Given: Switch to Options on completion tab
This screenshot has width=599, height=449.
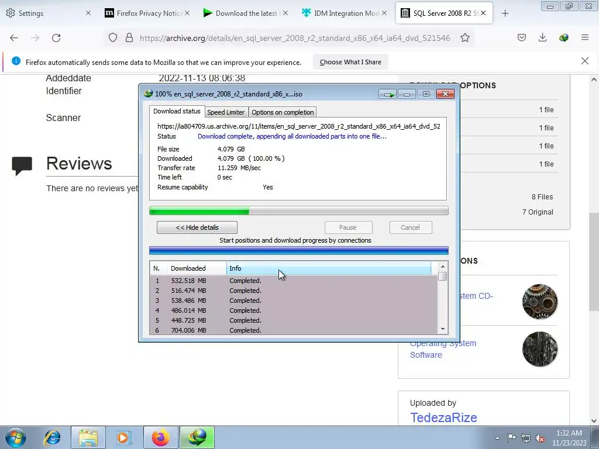Looking at the screenshot, I should pos(283,112).
